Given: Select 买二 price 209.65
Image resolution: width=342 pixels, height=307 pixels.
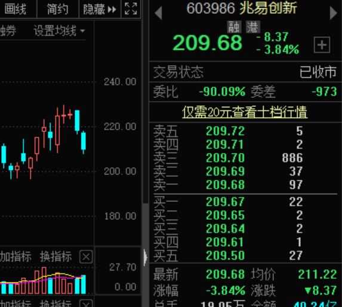Looking at the screenshot, I should point(225,216).
